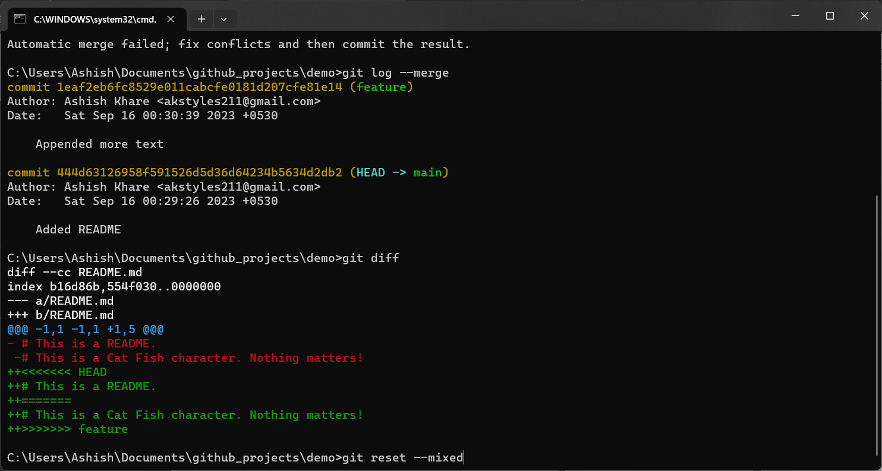Open the terminal profiles dropdown chevron
Viewport: 882px width, 471px height.
coord(224,18)
